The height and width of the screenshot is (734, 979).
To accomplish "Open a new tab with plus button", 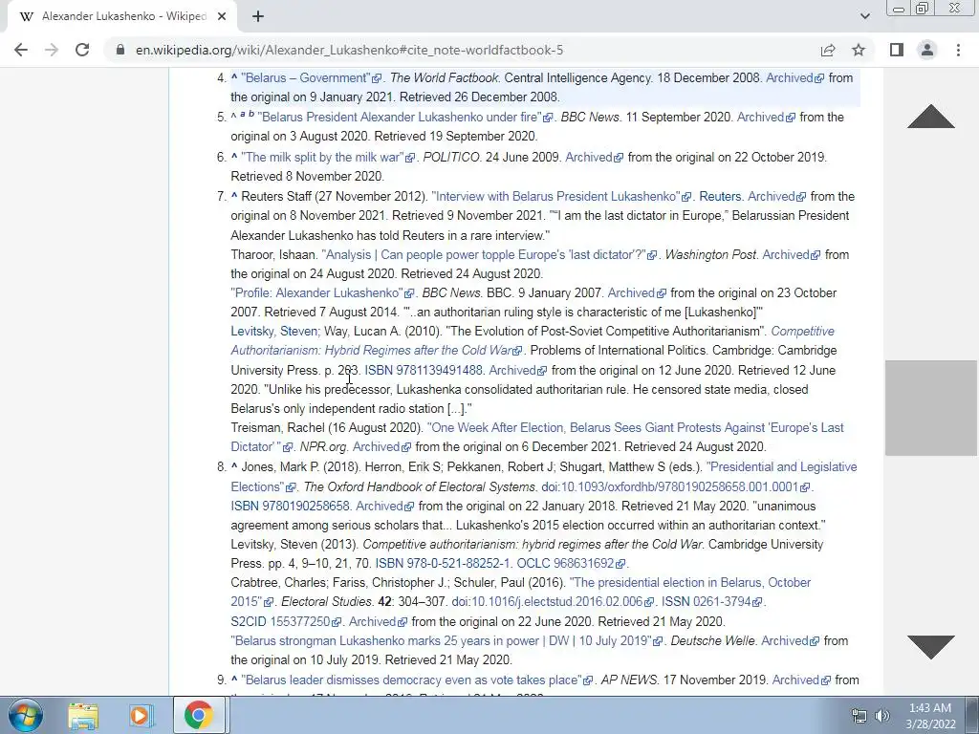I will (258, 16).
